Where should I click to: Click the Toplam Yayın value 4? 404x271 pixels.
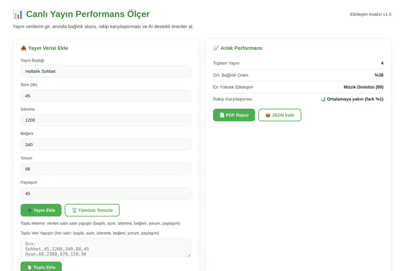pos(382,63)
